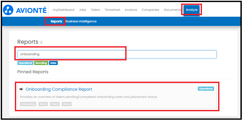Viewport: 242px width, 121px height.
Task: Click the reports search field containing onboarding
Action: 117,54
